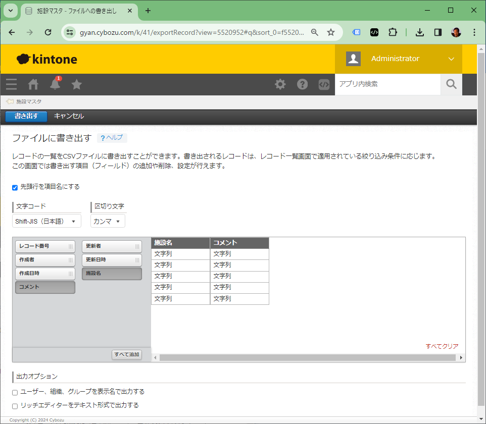Open notifications bell icon
This screenshot has width=486, height=424.
[55, 84]
